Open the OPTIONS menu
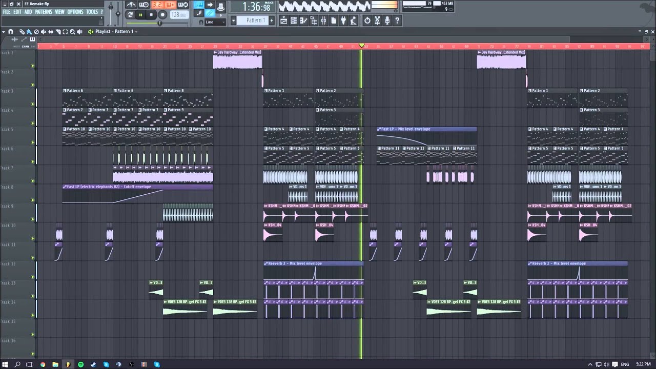This screenshot has height=369, width=656. (x=75, y=12)
